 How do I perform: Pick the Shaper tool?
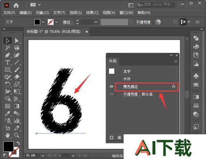(7, 77)
